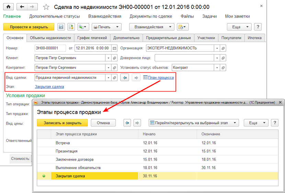The height and width of the screenshot is (193, 285).
Task: Open the Контрагент record with open icon
Action: click(114, 68)
